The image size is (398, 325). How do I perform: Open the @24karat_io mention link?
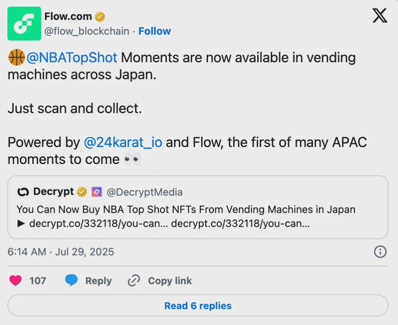point(123,143)
